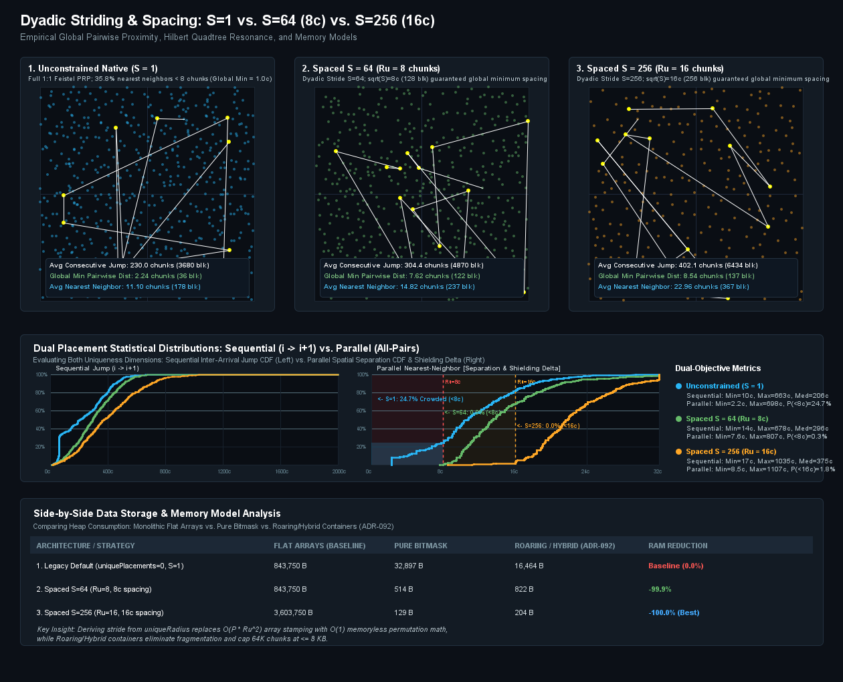Click the 'Parallel Nearest-Neighbor' chart title
Image resolution: width=843 pixels, height=682 pixels.
468,368
